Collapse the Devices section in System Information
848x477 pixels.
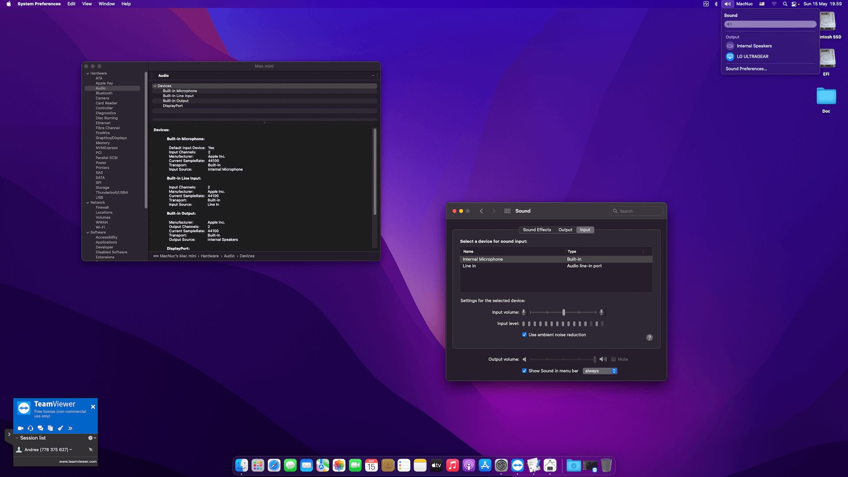click(x=155, y=86)
